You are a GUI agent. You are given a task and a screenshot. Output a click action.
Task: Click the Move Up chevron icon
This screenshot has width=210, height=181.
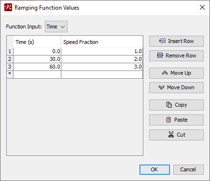tap(165, 73)
